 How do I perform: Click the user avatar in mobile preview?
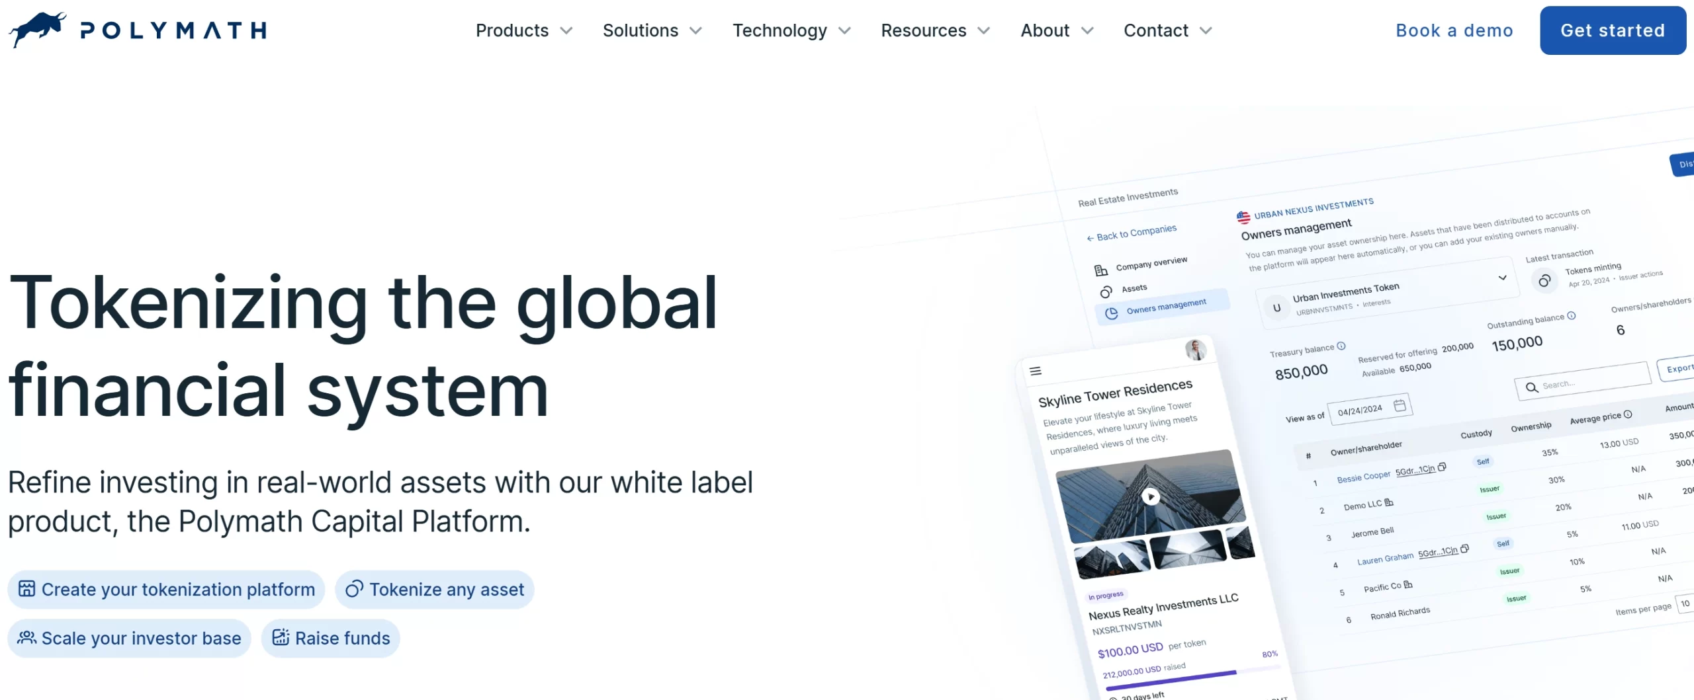[1195, 350]
